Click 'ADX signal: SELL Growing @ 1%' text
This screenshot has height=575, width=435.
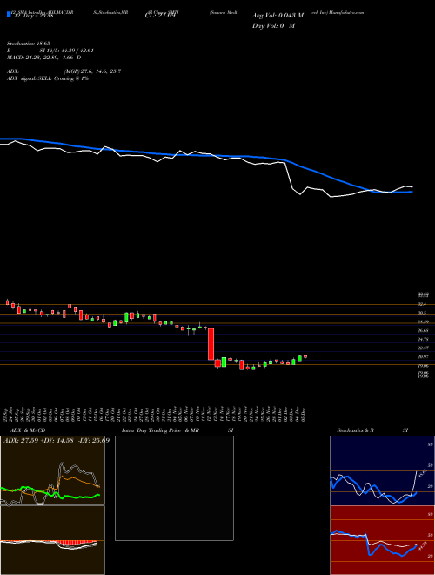[x=48, y=78]
